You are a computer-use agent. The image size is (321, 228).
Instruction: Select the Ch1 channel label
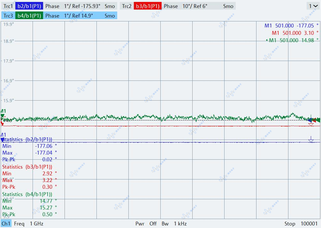pyautogui.click(x=6, y=224)
